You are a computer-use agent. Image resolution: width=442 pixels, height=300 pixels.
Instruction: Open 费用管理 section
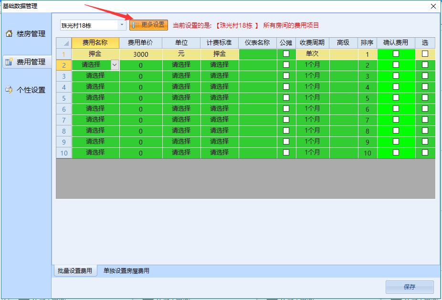click(27, 62)
